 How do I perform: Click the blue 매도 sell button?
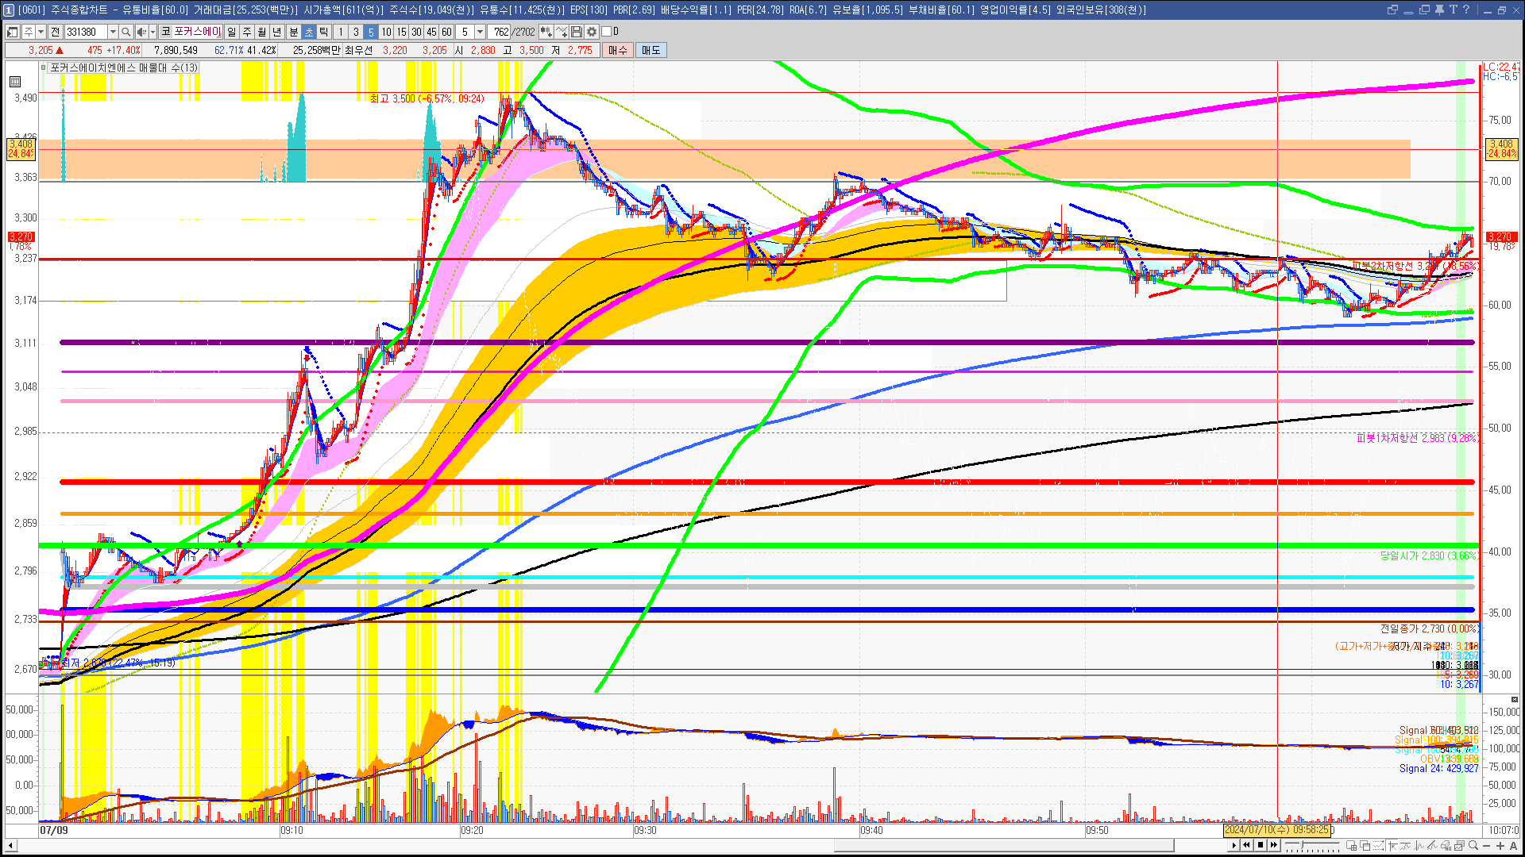651,50
